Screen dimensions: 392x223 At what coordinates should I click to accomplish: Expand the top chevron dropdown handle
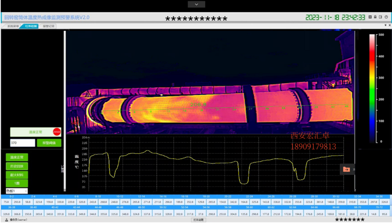point(196,4)
